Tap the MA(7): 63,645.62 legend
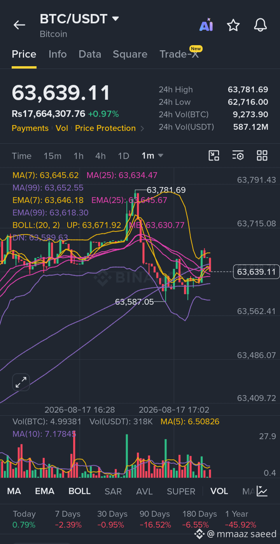This screenshot has width=280, height=544. 45,175
